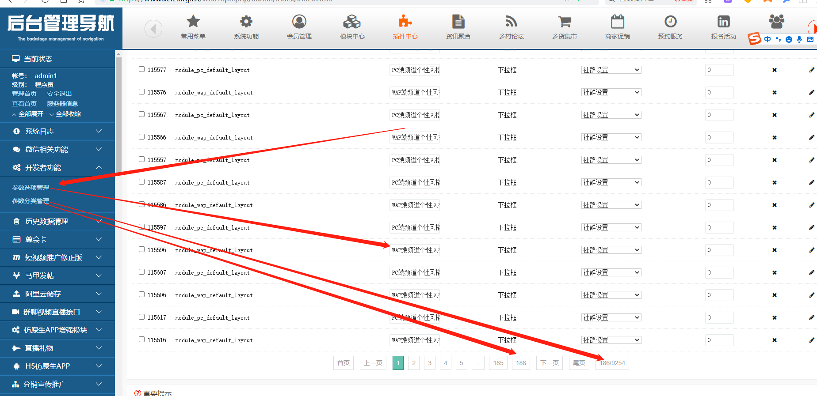This screenshot has height=396, width=817.
Task: Select checkbox for row 115566
Action: (x=141, y=137)
